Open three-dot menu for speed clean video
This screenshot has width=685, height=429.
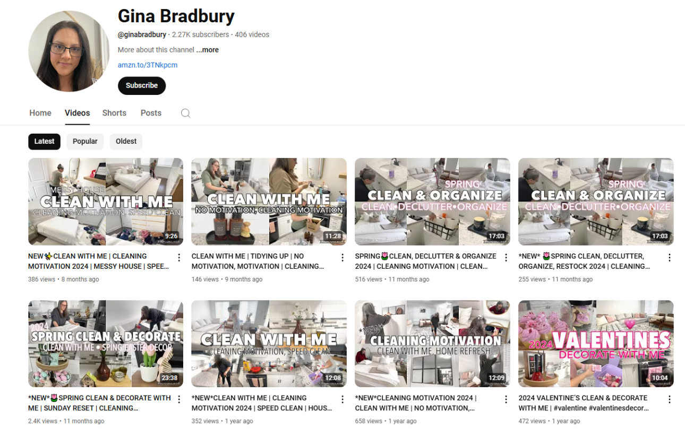343,399
